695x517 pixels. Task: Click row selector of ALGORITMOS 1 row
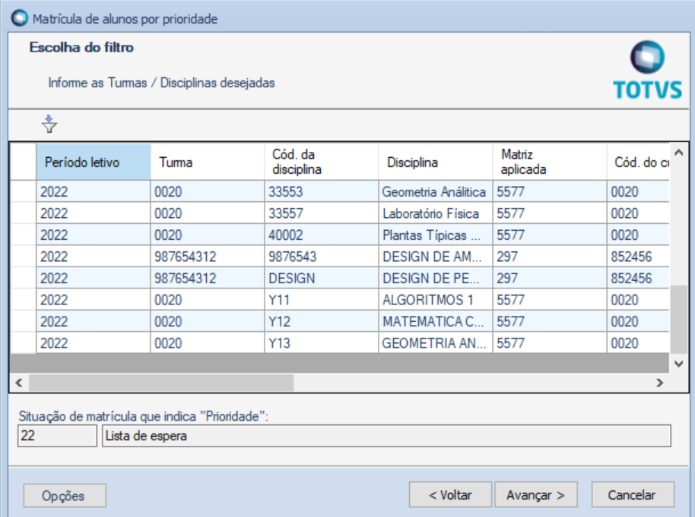pyautogui.click(x=24, y=300)
